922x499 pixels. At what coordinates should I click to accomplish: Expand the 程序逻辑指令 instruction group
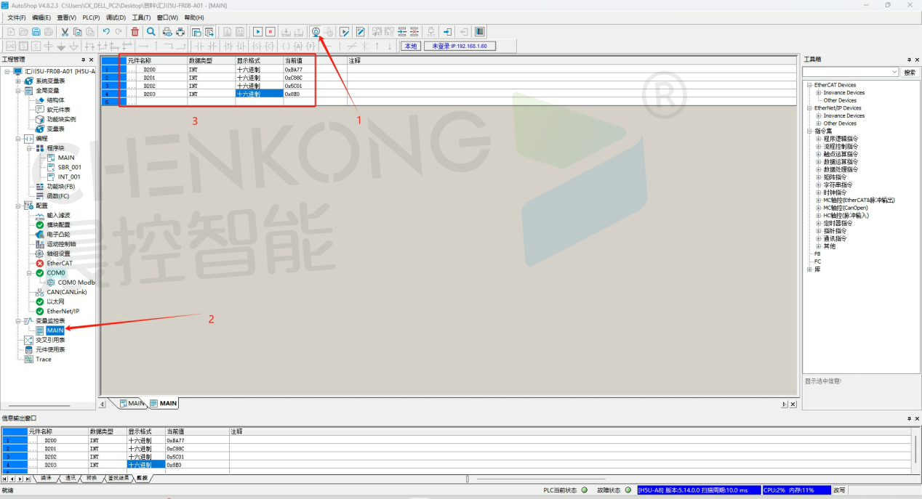[x=818, y=139]
